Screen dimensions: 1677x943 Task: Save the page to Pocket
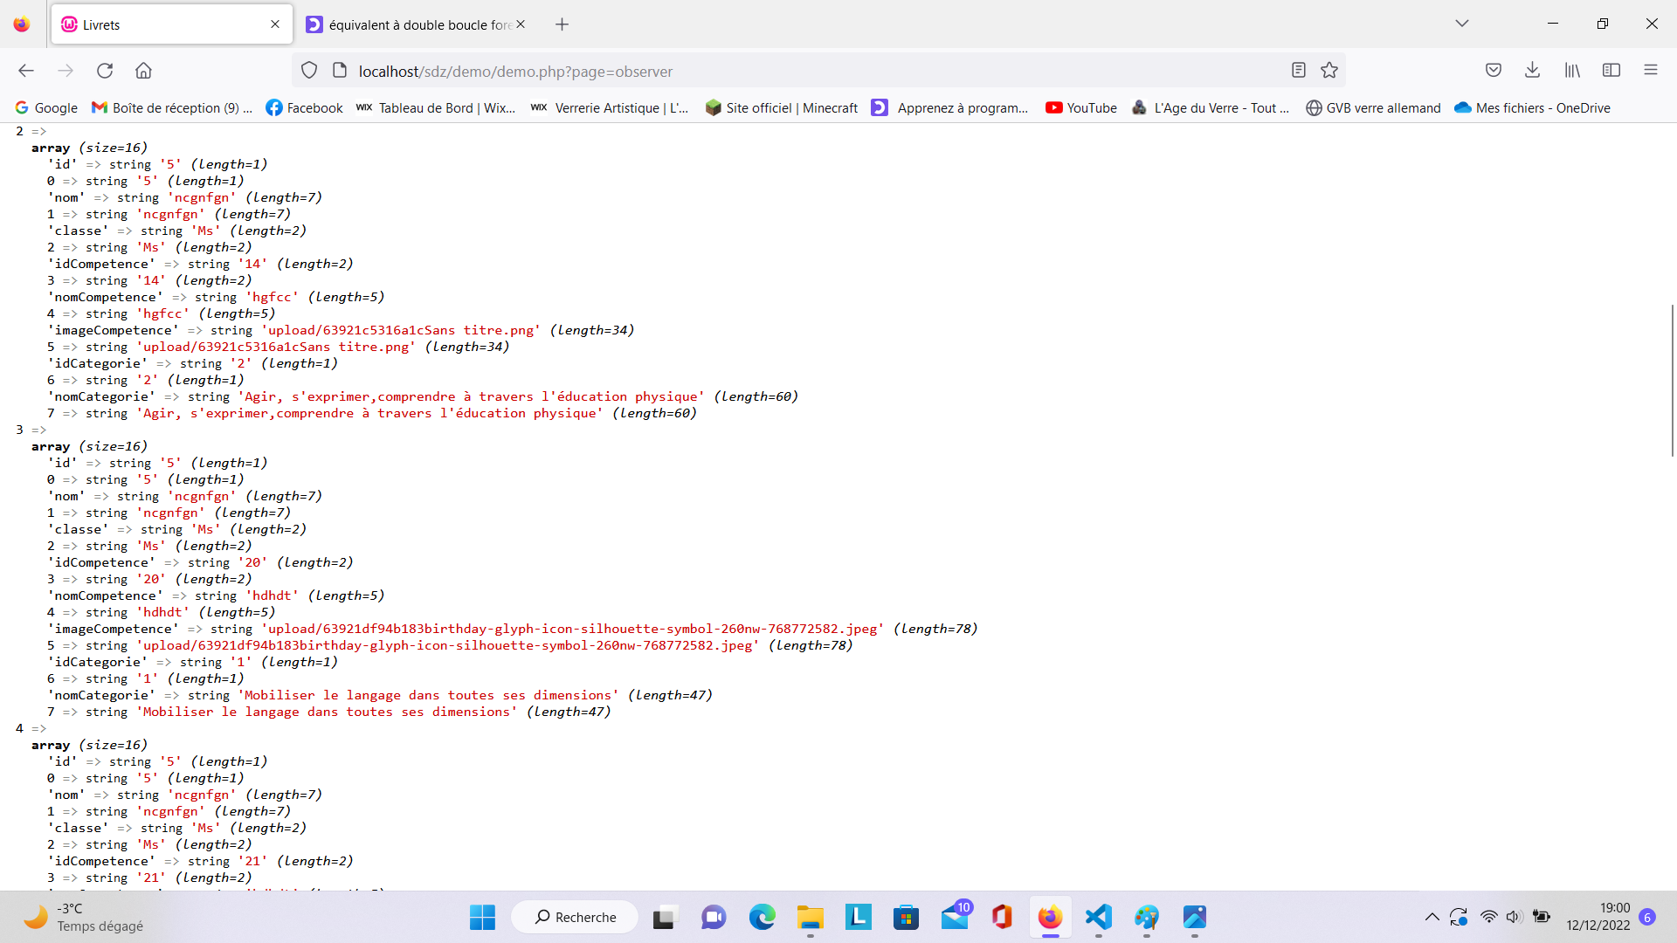tap(1494, 71)
